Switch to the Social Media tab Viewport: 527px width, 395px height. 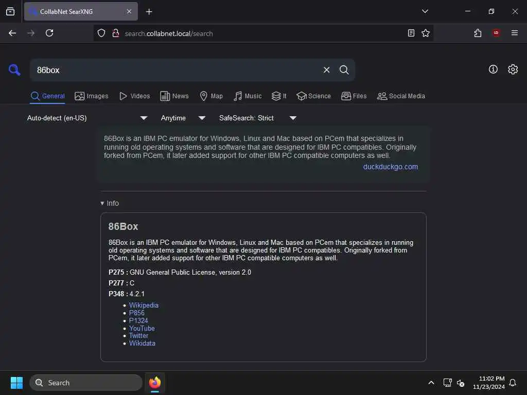(x=401, y=96)
